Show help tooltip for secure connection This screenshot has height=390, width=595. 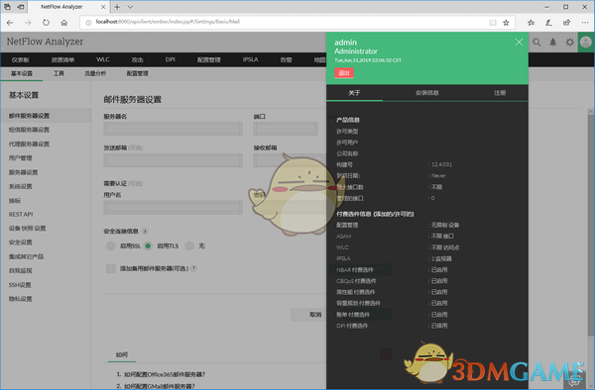[x=145, y=231]
